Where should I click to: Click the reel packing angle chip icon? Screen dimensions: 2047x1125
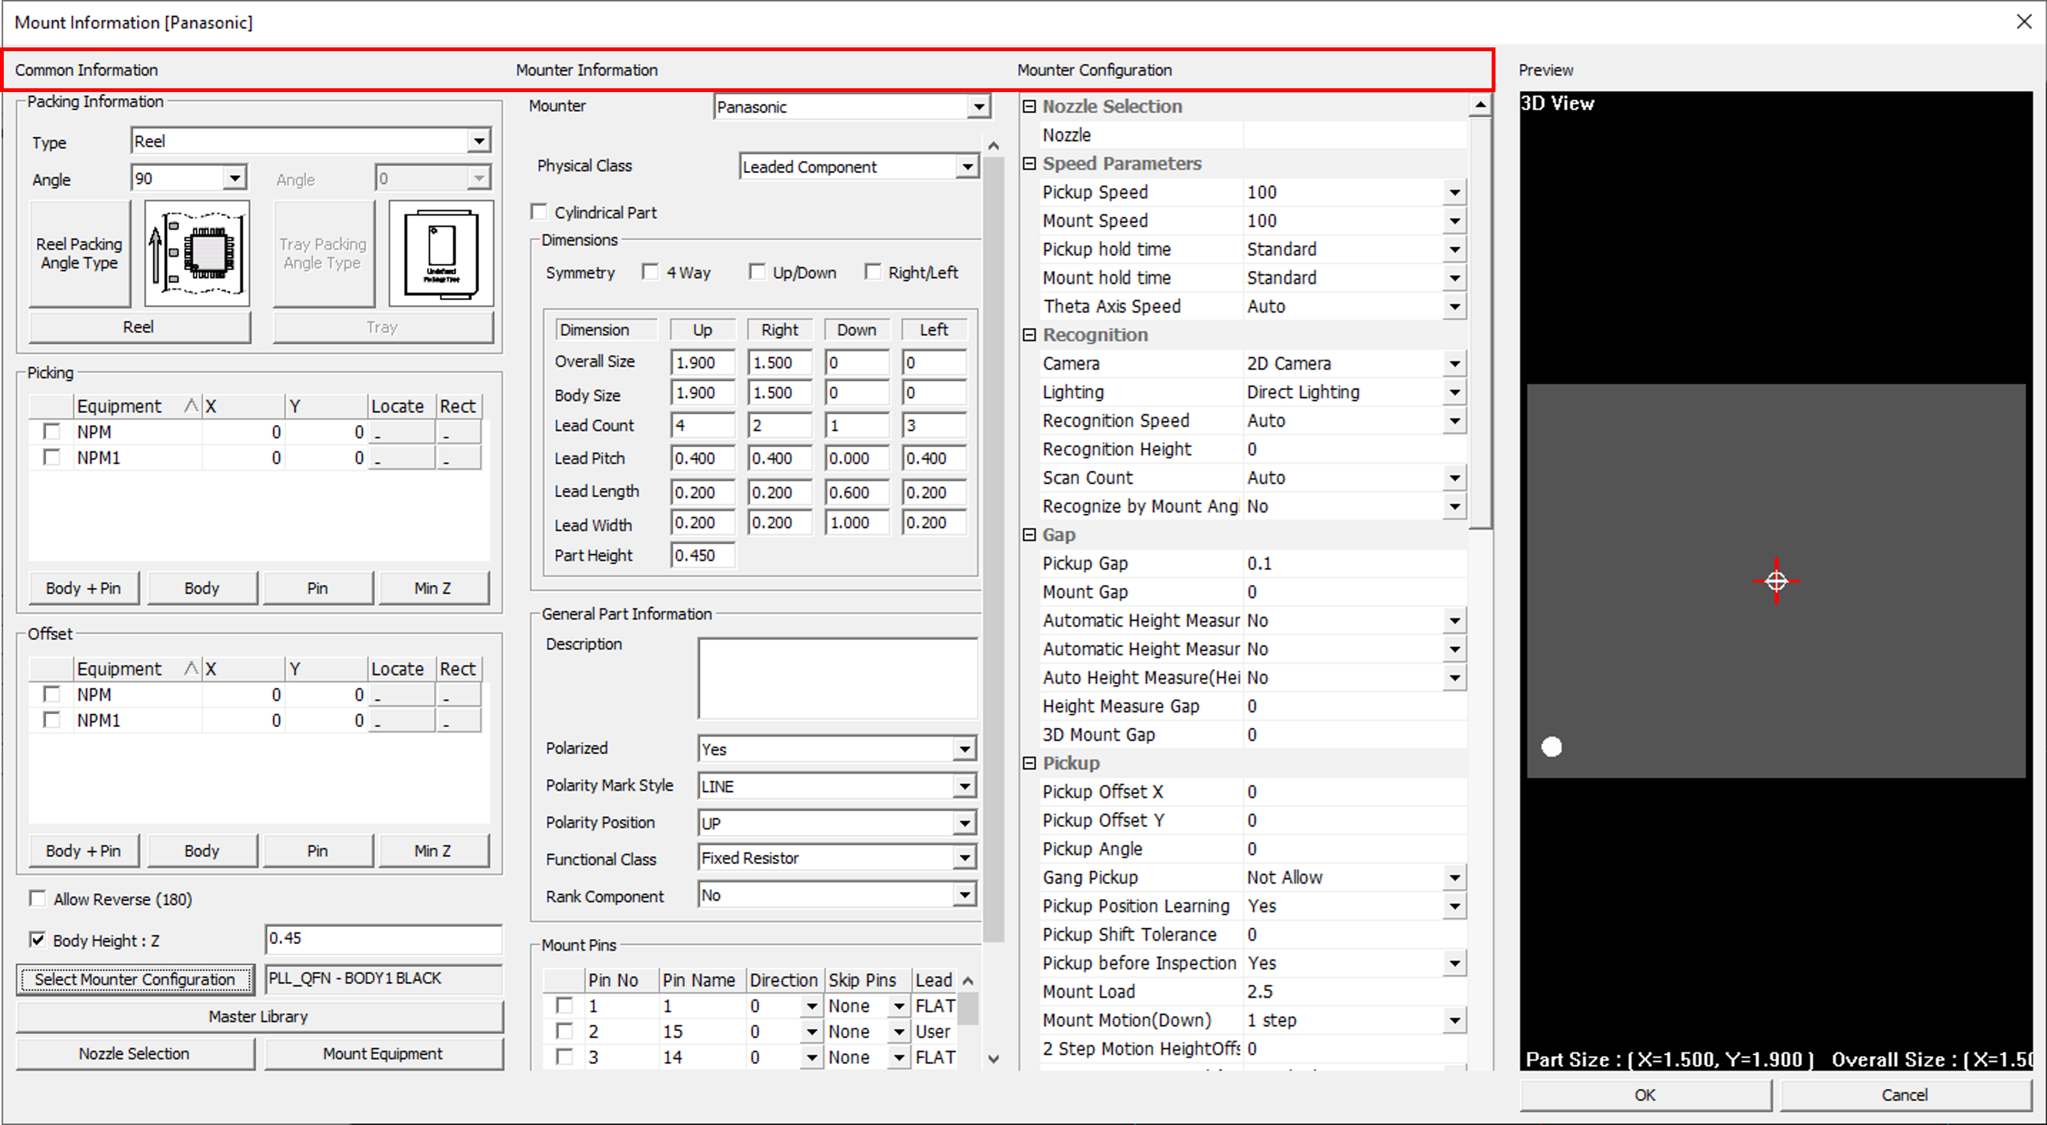(x=196, y=253)
